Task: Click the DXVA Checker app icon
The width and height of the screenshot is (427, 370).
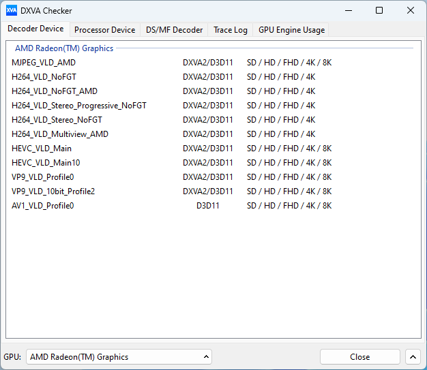Action: point(12,11)
